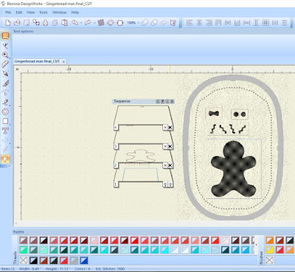The width and height of the screenshot is (295, 272).
Task: Select the gingerbread man shape in hoop
Action: point(233,170)
